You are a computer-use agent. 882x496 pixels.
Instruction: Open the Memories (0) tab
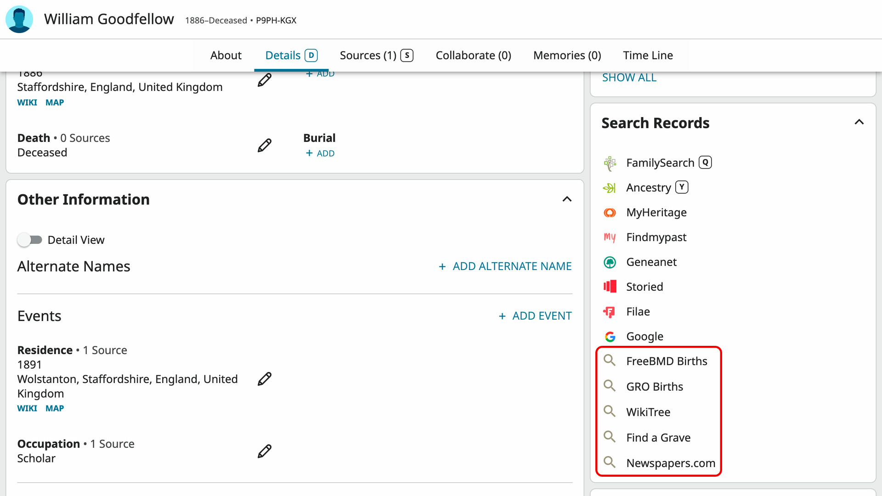[x=567, y=56]
